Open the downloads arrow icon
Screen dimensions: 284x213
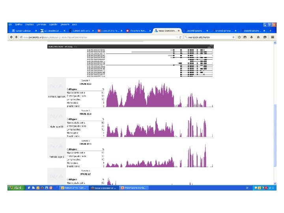pos(252,37)
